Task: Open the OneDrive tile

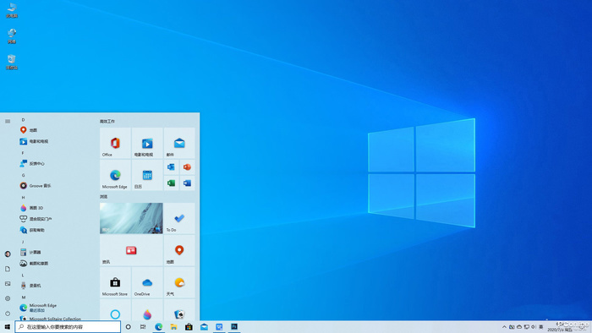Action: (147, 282)
